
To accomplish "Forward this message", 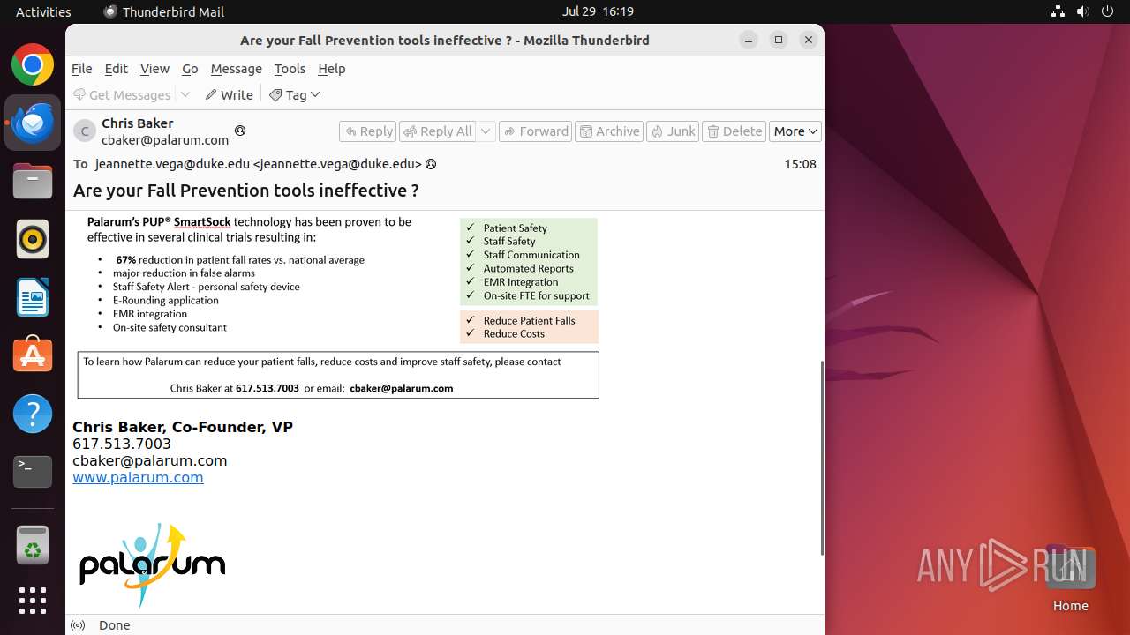I will 536,131.
